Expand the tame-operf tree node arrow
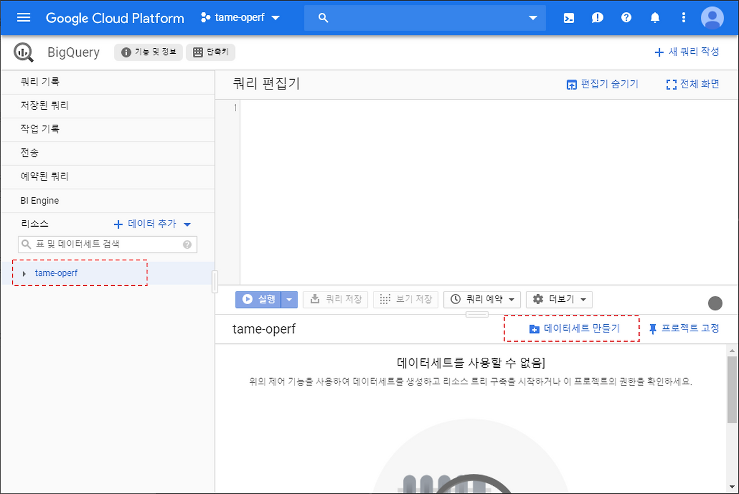Image resolution: width=739 pixels, height=494 pixels. click(x=24, y=274)
